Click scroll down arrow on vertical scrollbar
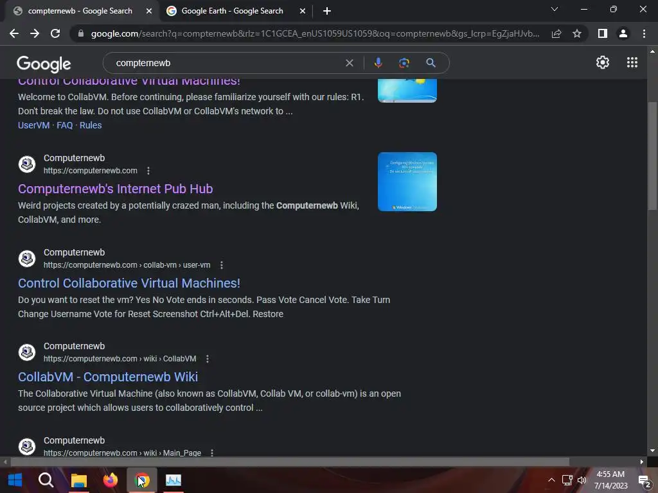 pos(652,451)
